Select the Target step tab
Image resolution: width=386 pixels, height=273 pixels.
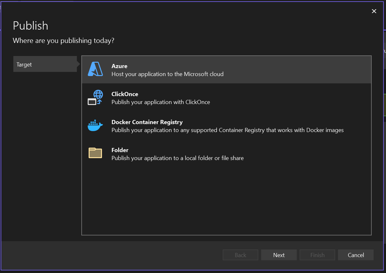pyautogui.click(x=45, y=64)
